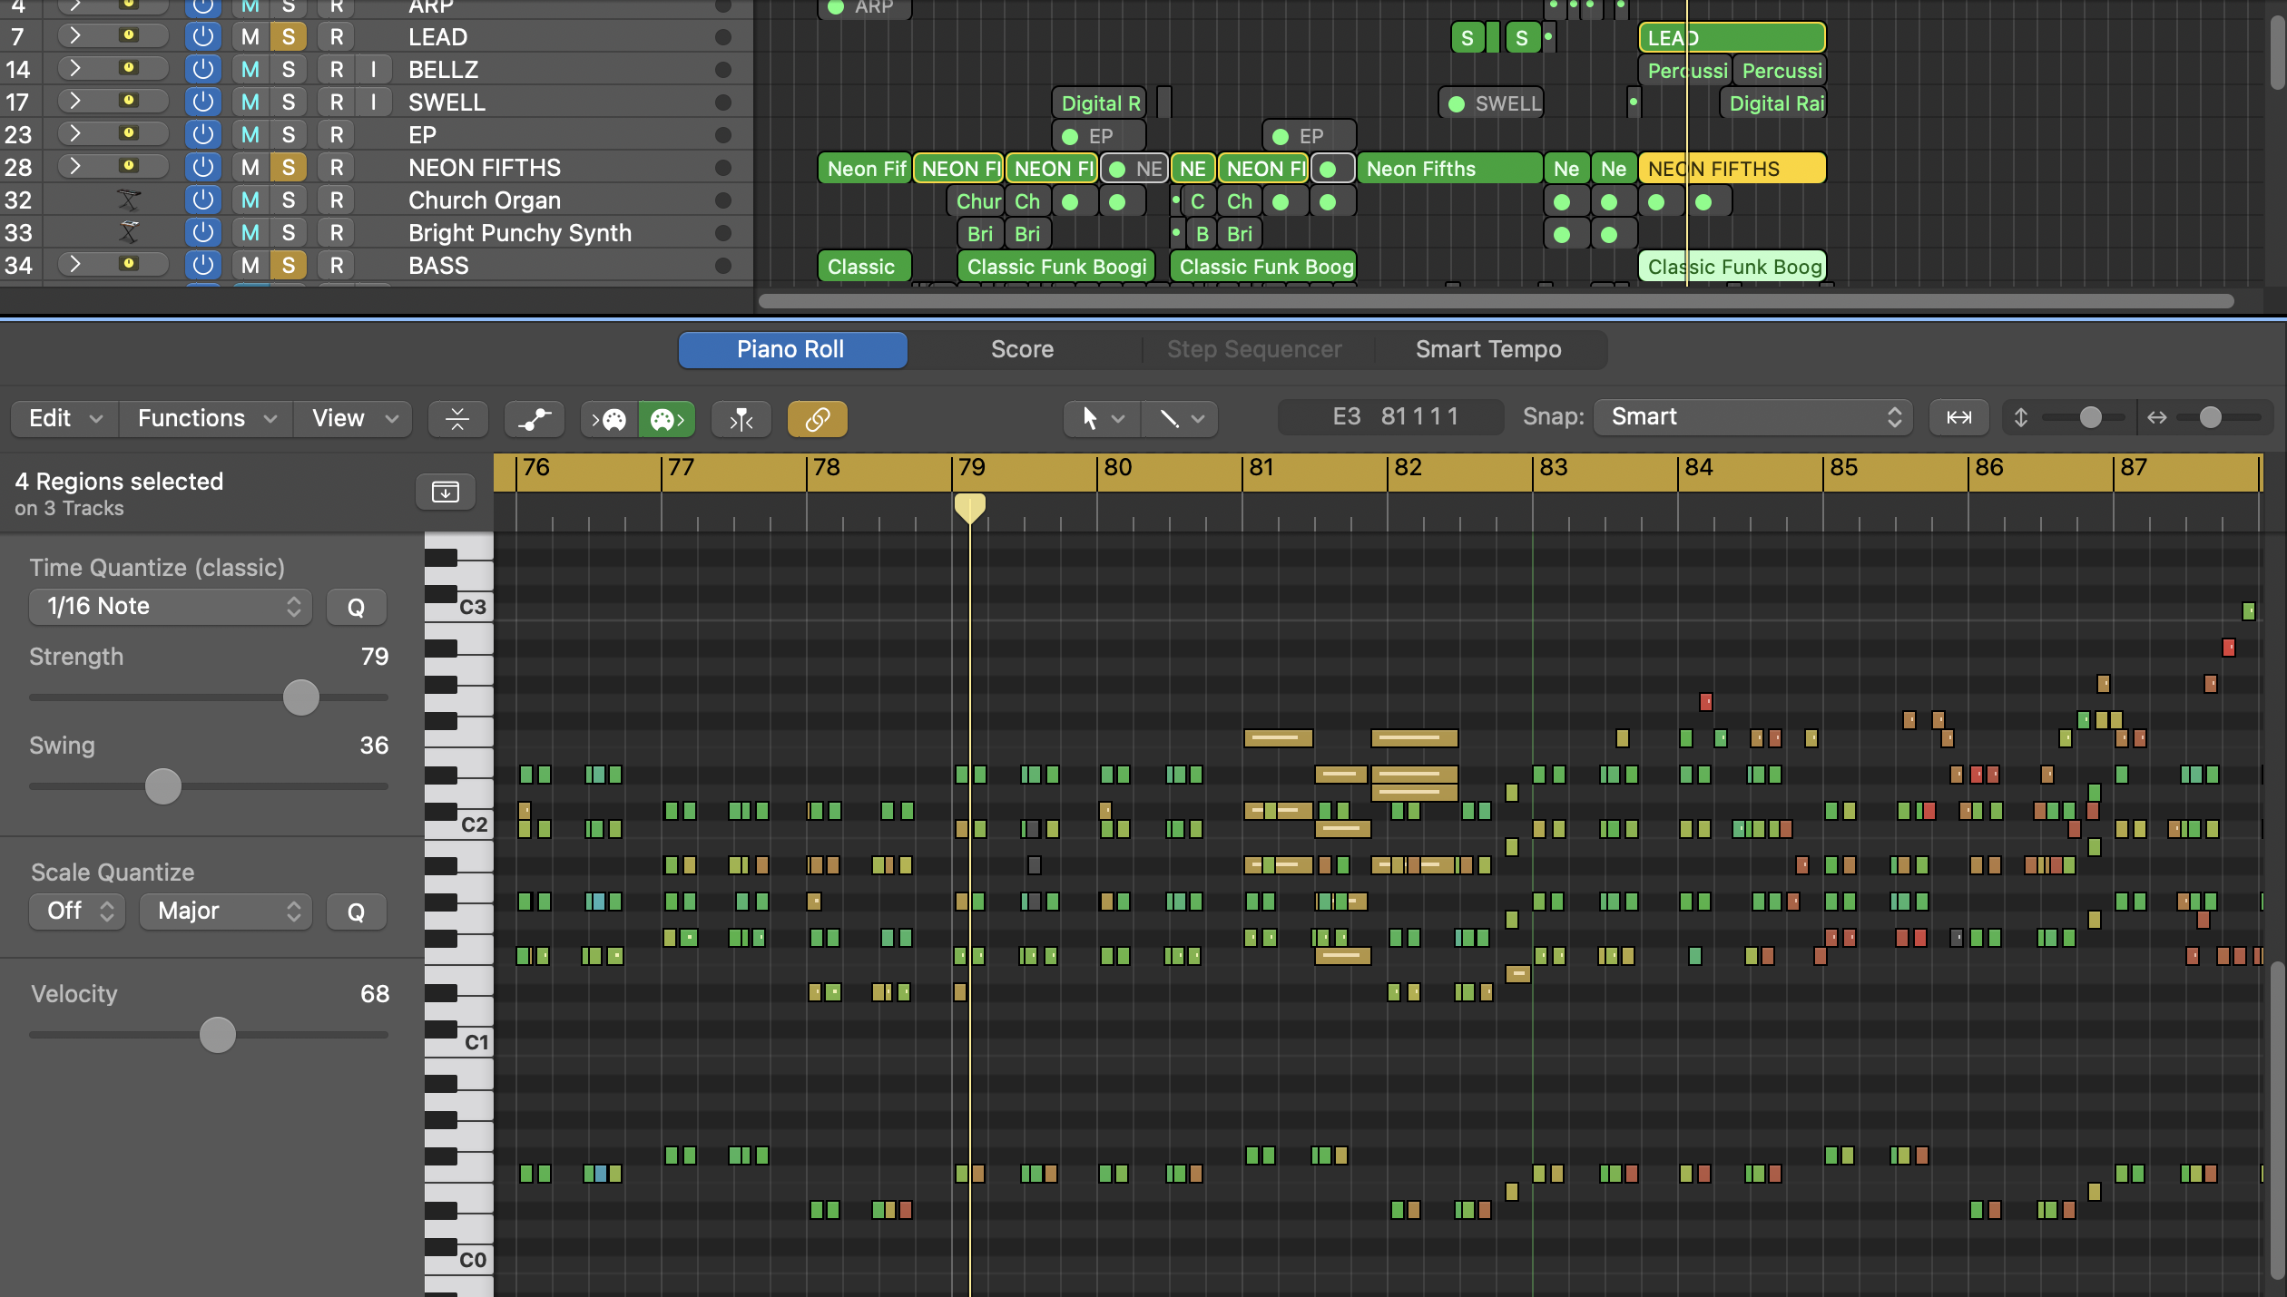The image size is (2287, 1297).
Task: Open the Snap Smart dropdown
Action: [1753, 417]
